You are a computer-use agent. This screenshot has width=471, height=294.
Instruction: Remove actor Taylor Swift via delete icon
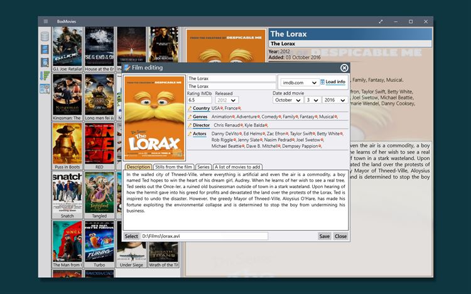[x=314, y=134]
